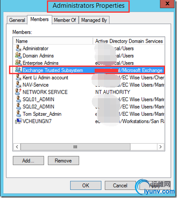Close the Administrators Properties dialog
Screen dimensions: 177x198
[x=167, y=4]
